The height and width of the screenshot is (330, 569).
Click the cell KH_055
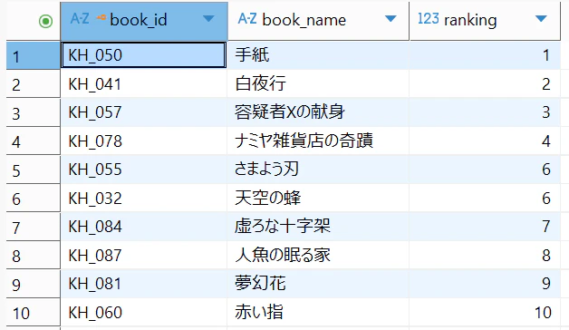pos(144,170)
